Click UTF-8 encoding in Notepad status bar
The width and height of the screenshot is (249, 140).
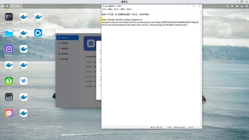190,128
